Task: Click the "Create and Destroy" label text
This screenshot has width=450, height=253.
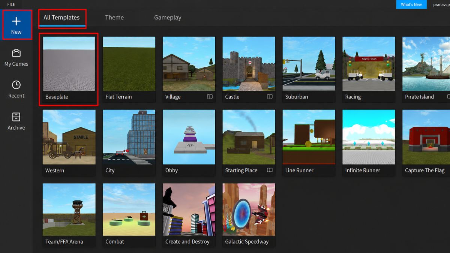Action: click(x=187, y=241)
